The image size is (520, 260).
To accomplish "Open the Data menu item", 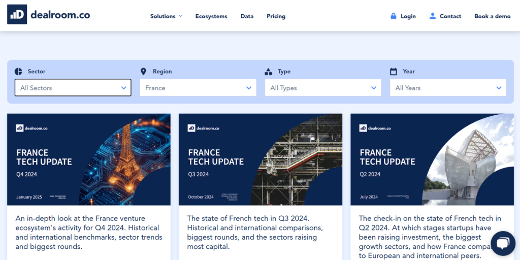I will tap(247, 16).
